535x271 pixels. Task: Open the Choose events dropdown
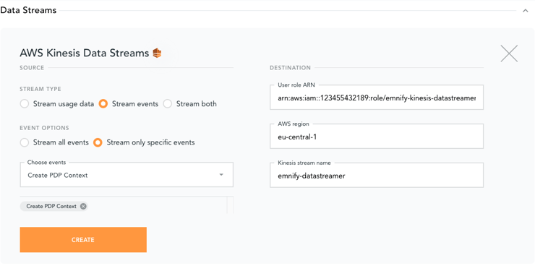[x=127, y=175]
